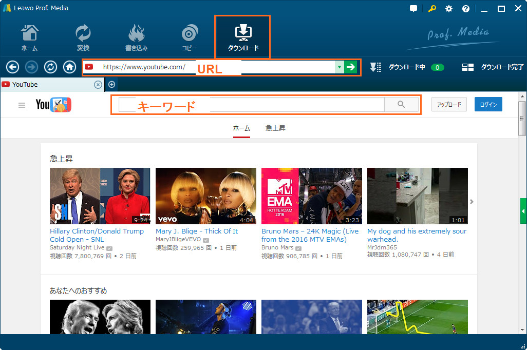527x350 pixels.
Task: Show next trending videos with right chevron
Action: (x=472, y=202)
